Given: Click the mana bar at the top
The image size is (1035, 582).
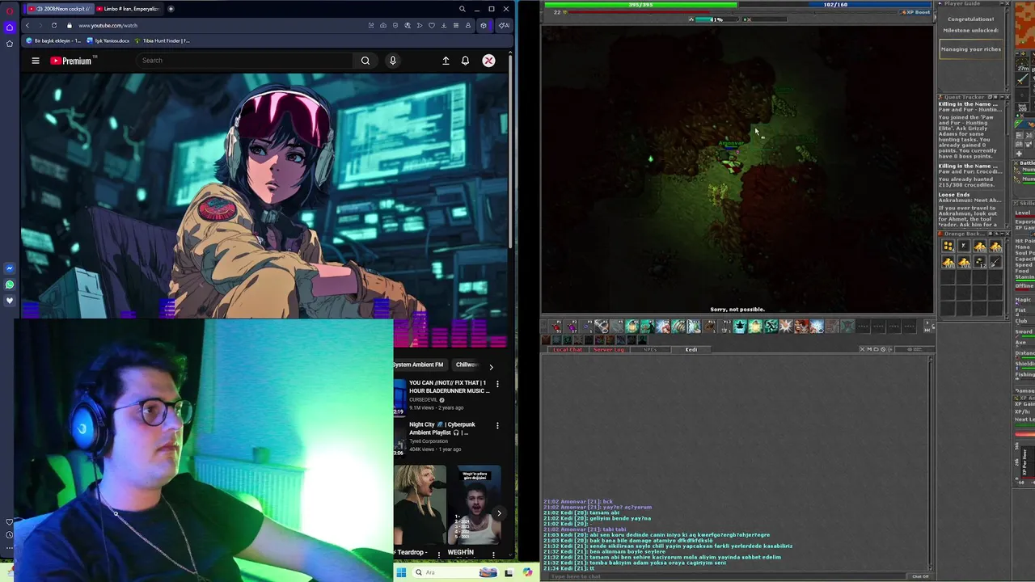Looking at the screenshot, I should pos(835,5).
